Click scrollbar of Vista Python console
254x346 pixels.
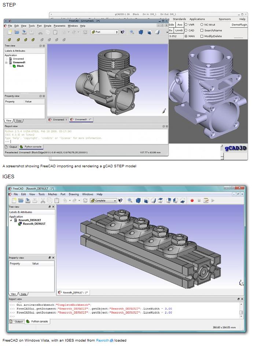coord(241,310)
